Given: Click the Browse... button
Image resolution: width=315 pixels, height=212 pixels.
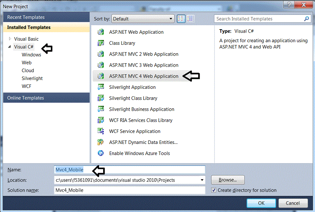Looking at the screenshot, I should (227, 180).
